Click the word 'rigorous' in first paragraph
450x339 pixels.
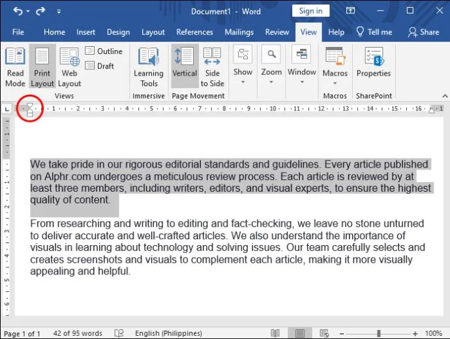[x=143, y=164]
